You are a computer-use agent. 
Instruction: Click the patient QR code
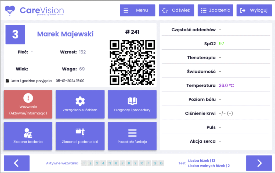[132, 62]
